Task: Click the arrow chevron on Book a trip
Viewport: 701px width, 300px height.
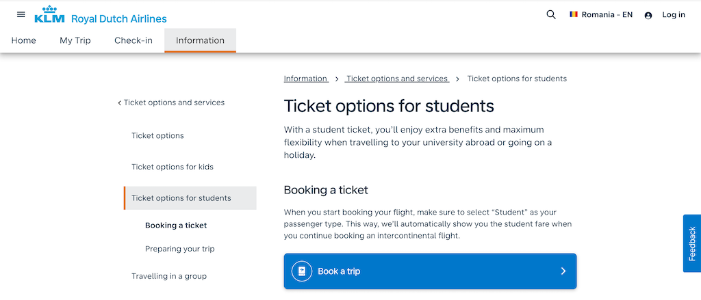Action: 563,271
